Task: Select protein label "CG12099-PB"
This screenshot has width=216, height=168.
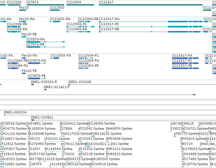Action: coord(18,61)
